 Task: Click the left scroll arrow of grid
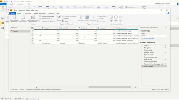pos(37,87)
